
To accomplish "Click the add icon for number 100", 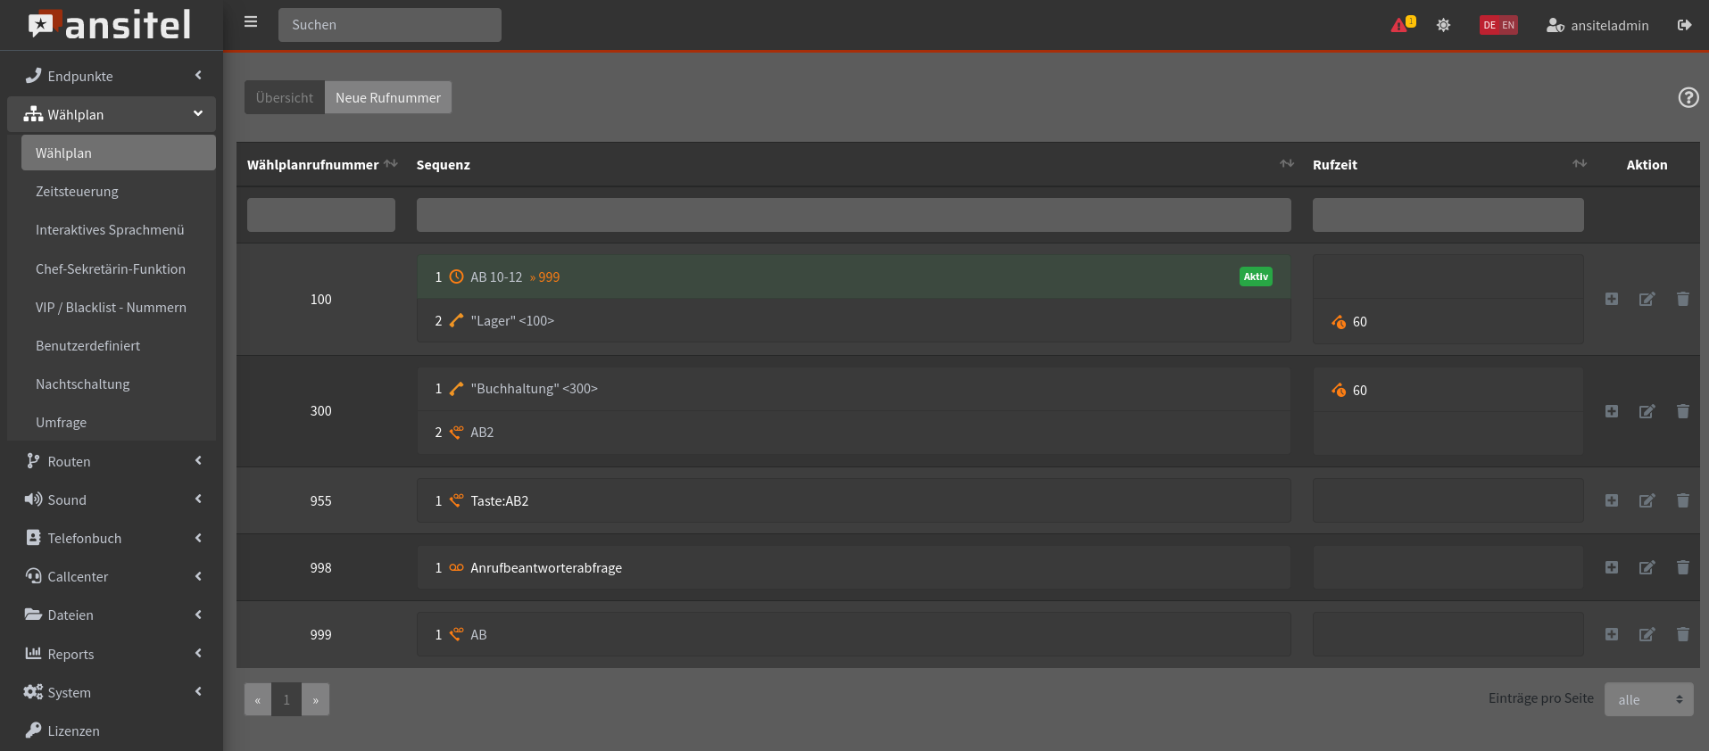I will 1611,300.
